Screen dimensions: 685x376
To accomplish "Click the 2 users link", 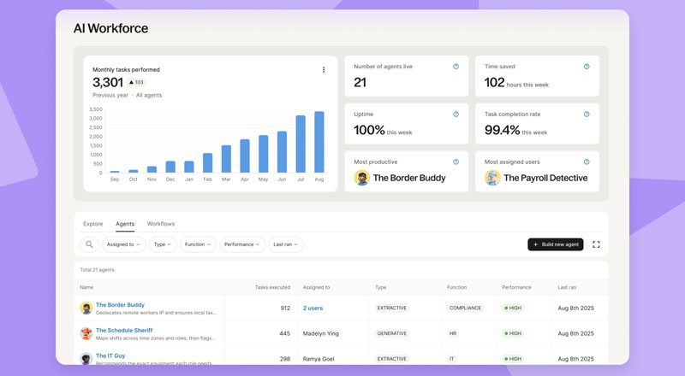I will (313, 308).
